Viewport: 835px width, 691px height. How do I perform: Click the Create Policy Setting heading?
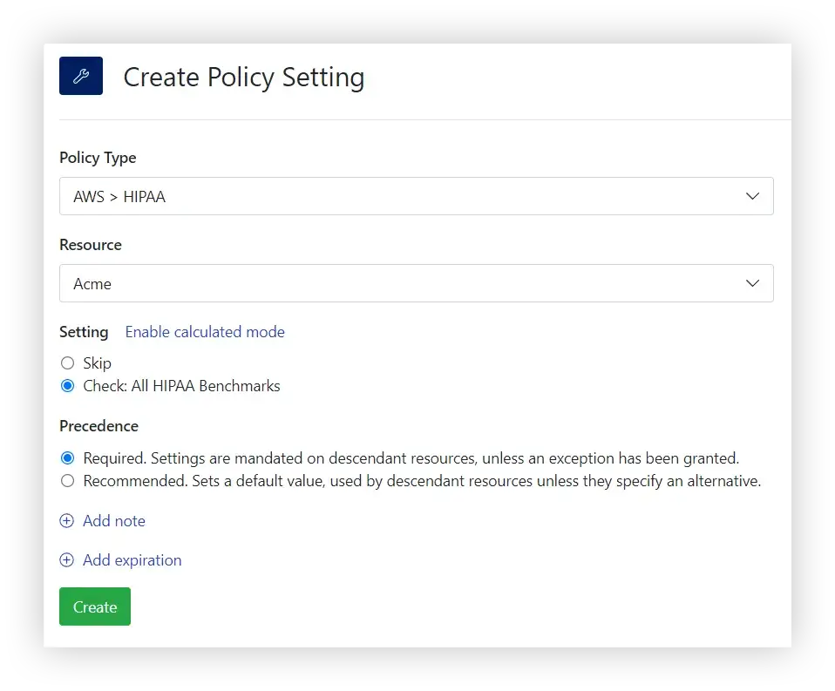[244, 78]
